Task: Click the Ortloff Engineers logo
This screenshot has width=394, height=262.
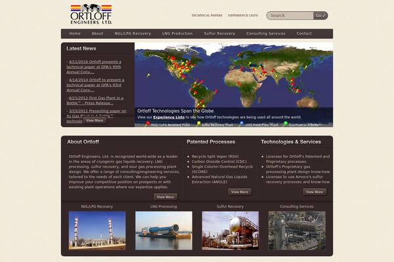Action: [91, 14]
